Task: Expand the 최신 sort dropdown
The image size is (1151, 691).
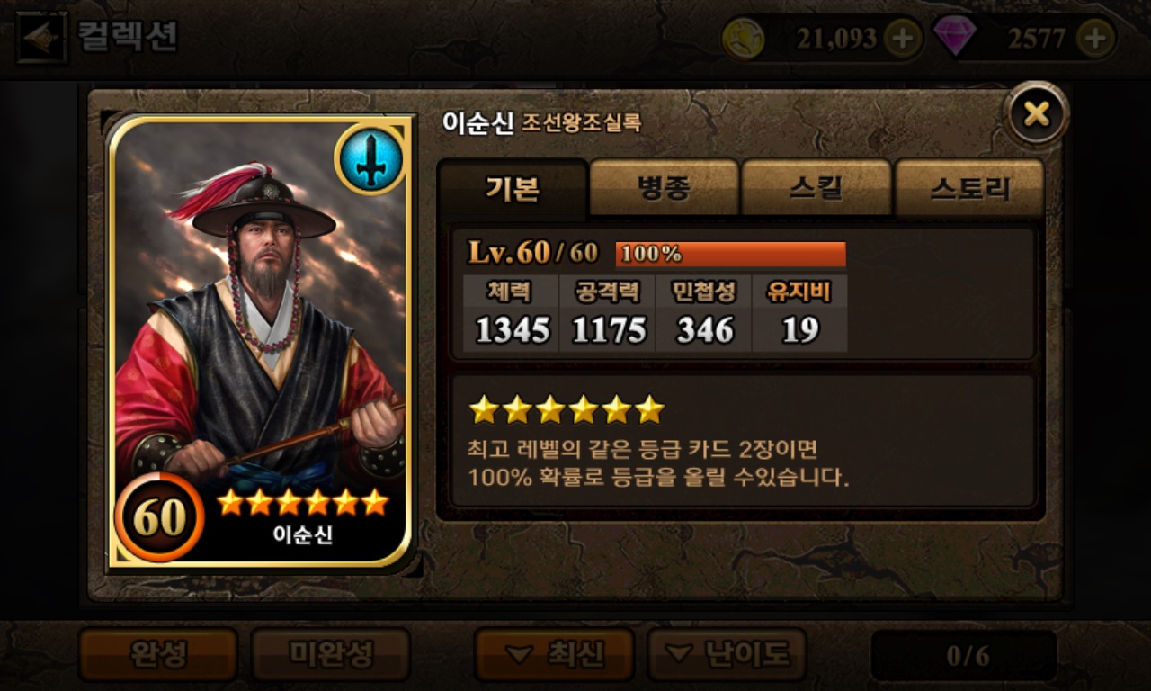Action: point(554,653)
